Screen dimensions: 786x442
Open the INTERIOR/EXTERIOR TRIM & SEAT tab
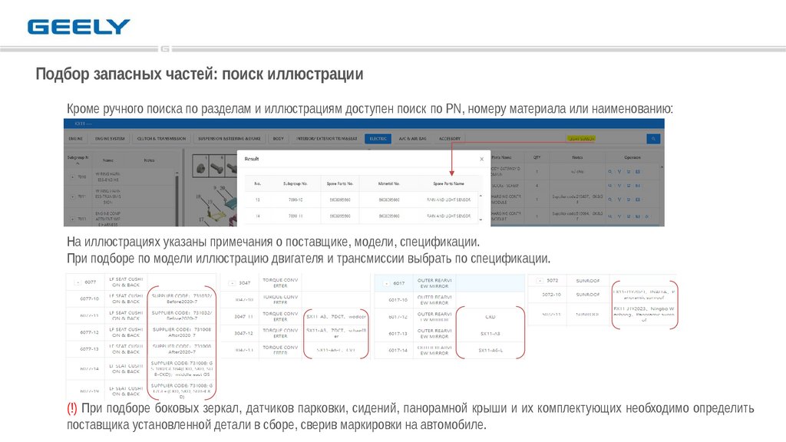(326, 138)
